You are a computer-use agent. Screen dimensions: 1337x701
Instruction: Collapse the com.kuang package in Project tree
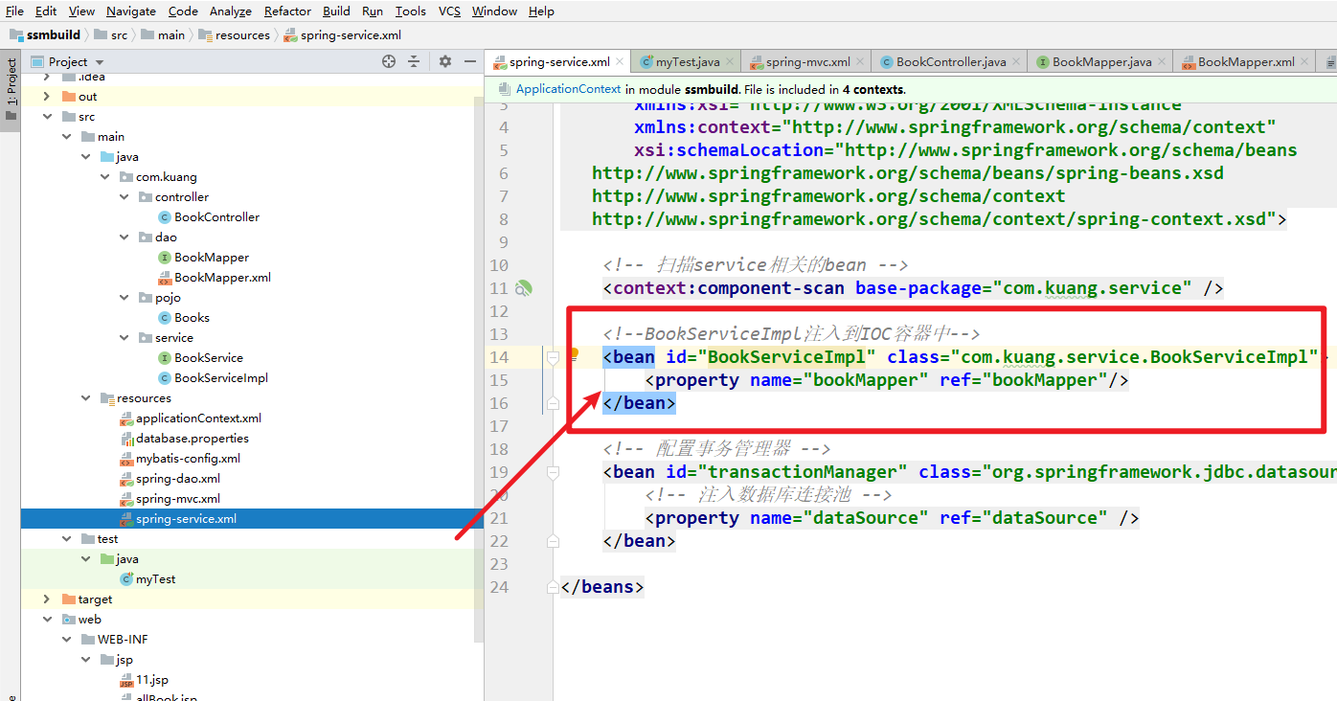[104, 176]
